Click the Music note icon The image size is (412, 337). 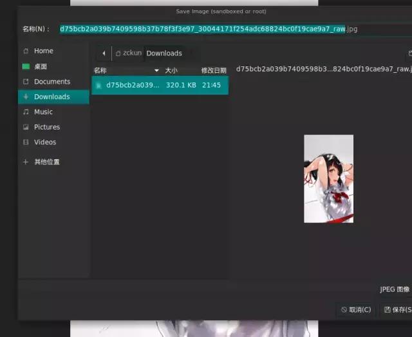[26, 112]
